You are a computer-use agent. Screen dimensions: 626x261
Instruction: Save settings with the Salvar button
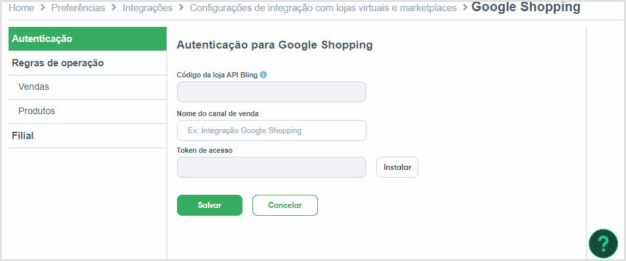click(x=210, y=205)
